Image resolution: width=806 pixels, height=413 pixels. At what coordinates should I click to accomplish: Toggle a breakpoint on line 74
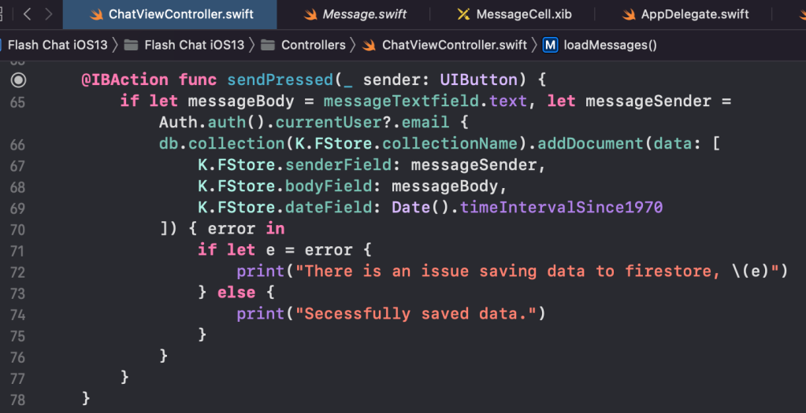click(x=18, y=314)
